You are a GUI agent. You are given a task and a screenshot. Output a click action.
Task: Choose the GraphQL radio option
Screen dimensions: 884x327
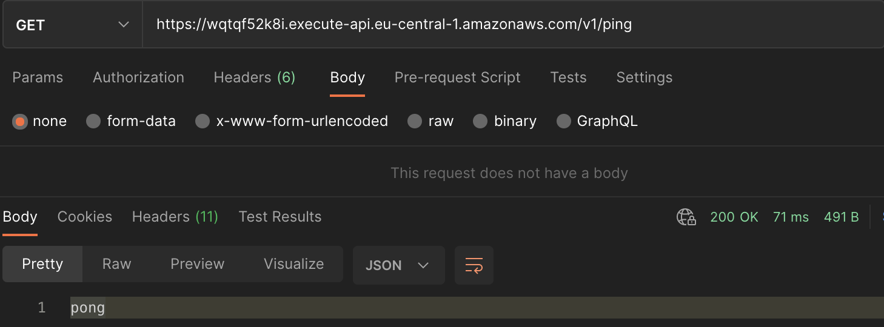point(563,122)
